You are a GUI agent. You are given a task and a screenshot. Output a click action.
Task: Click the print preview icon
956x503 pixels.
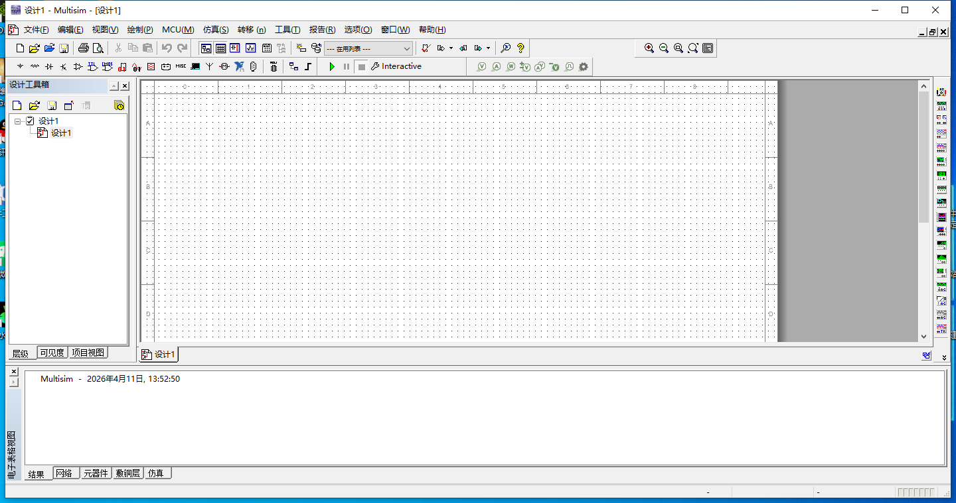(x=98, y=48)
